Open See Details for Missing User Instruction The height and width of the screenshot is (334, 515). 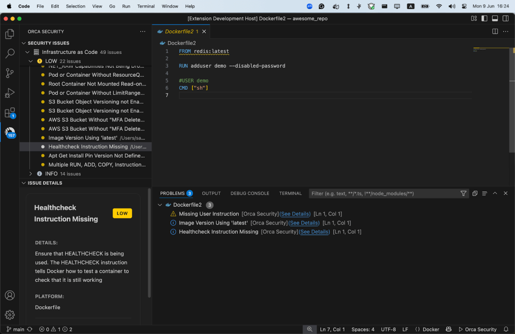tap(295, 214)
